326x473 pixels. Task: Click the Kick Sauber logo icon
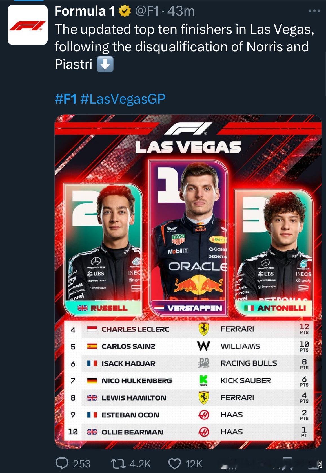tap(203, 380)
